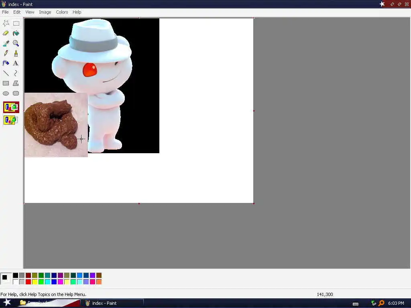Click the canvas bottom-right corner handle
Screen dimensions: 411x308
point(254,203)
